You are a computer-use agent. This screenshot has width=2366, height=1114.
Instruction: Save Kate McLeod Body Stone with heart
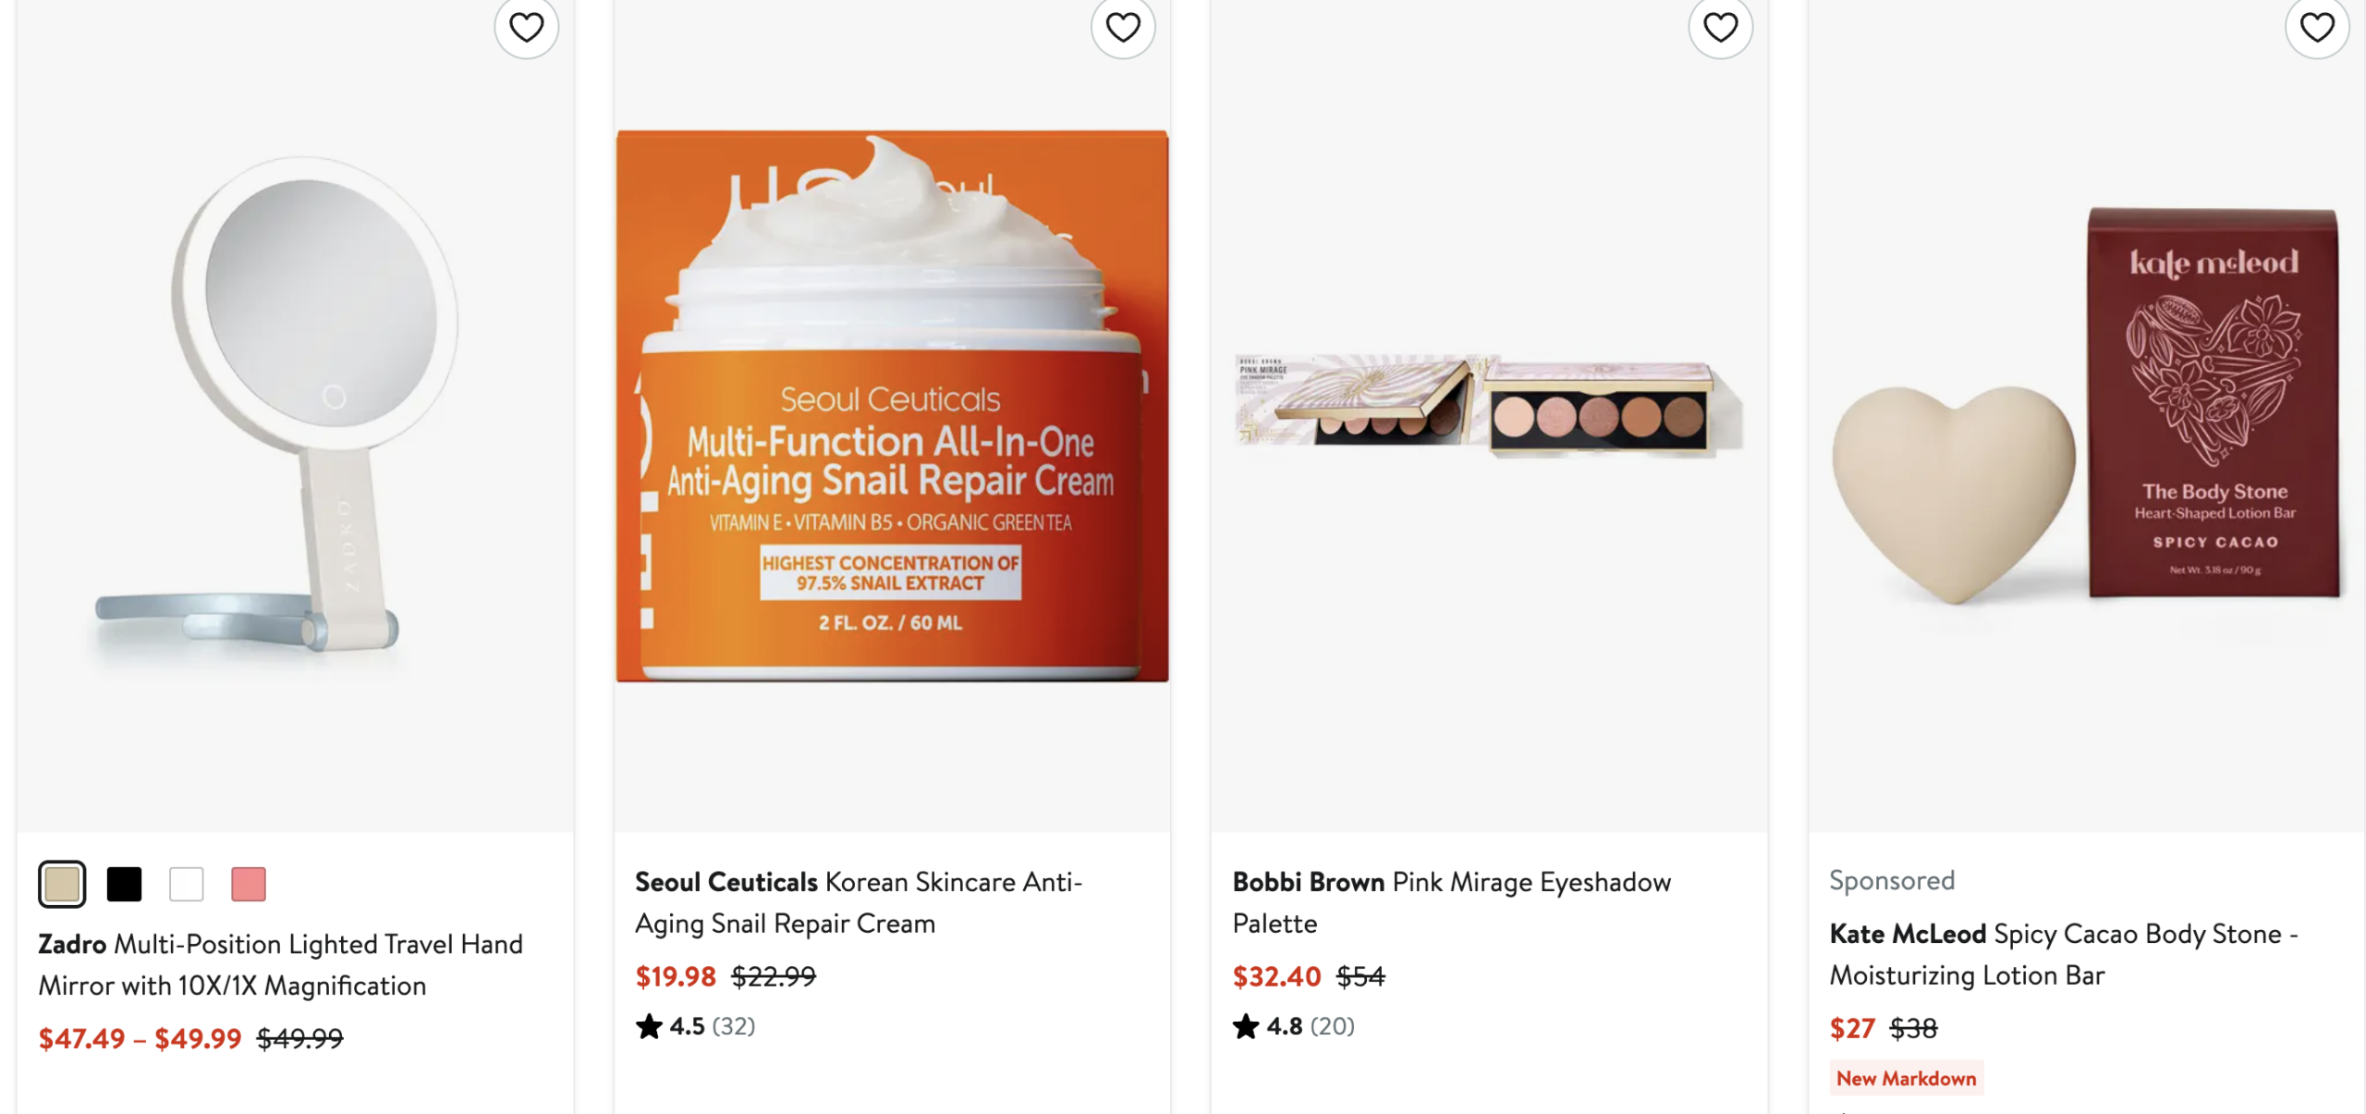point(2317,28)
